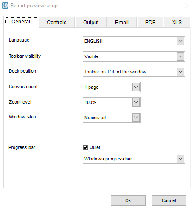
Task: Open the Output tab
Action: pos(91,22)
